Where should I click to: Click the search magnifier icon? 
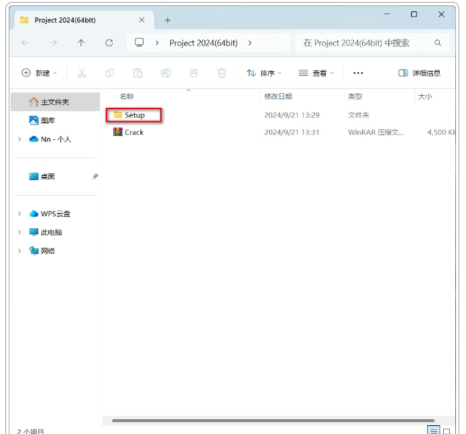(x=437, y=43)
